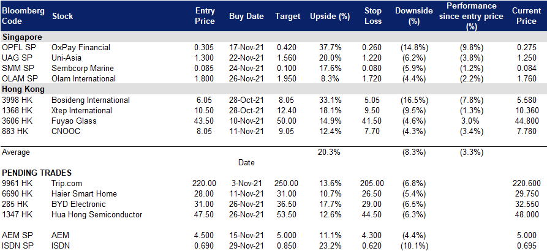
Task: Click Fuyao Glass current price 44.800
Action: pyautogui.click(x=526, y=121)
